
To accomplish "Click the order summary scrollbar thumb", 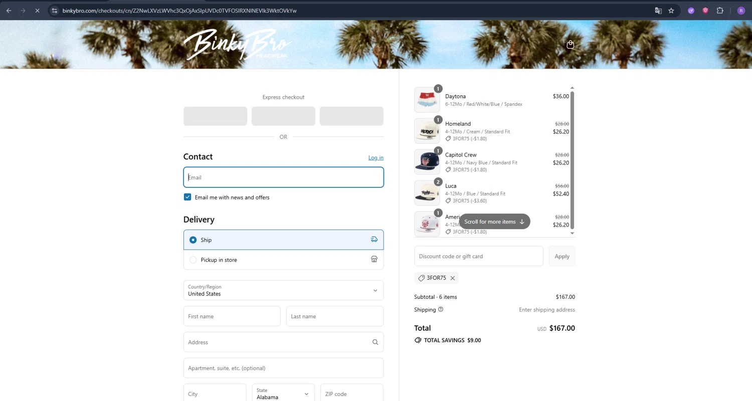I will click(x=572, y=160).
